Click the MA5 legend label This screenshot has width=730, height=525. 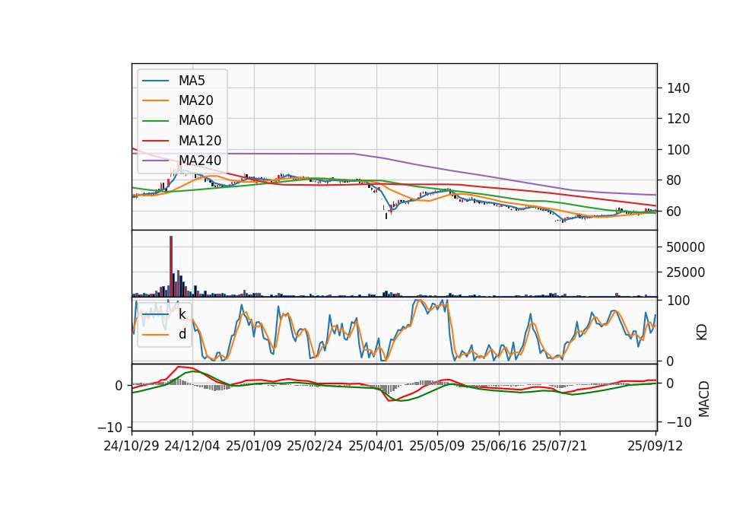pyautogui.click(x=192, y=81)
